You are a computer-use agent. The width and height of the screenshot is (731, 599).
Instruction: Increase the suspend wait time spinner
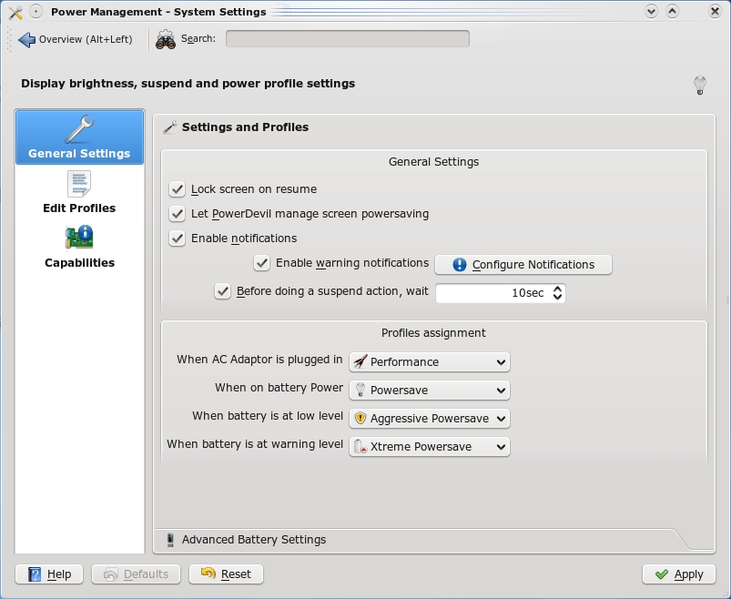(x=558, y=289)
